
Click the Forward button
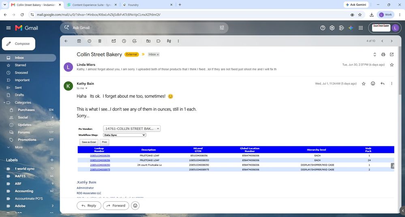[116, 205]
